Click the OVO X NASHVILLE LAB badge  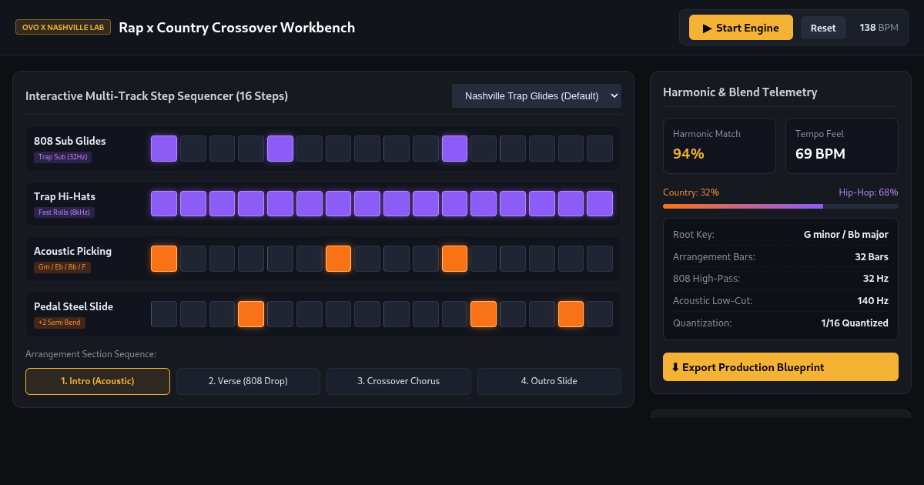tap(63, 28)
